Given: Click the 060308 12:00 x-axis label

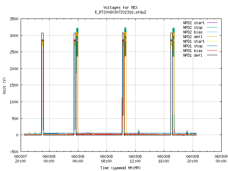Looking at the screenshot, I should [x=135, y=159].
